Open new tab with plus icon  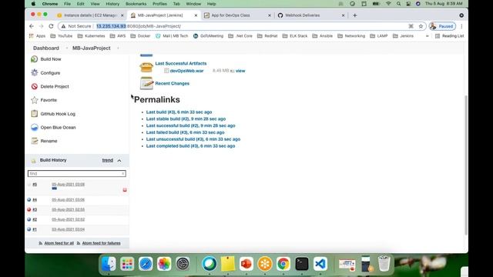[354, 15]
